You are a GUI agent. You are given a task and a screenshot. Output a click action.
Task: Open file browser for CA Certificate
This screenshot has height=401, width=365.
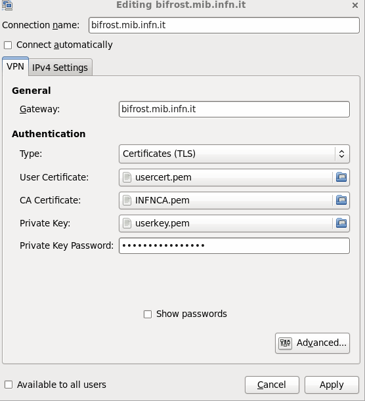click(x=341, y=200)
